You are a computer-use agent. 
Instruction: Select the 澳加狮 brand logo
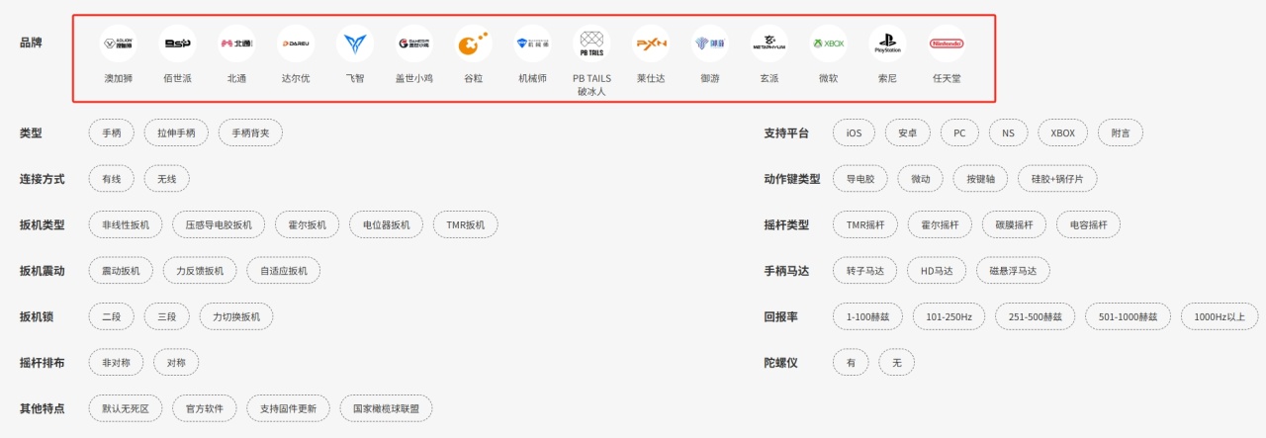coord(118,44)
